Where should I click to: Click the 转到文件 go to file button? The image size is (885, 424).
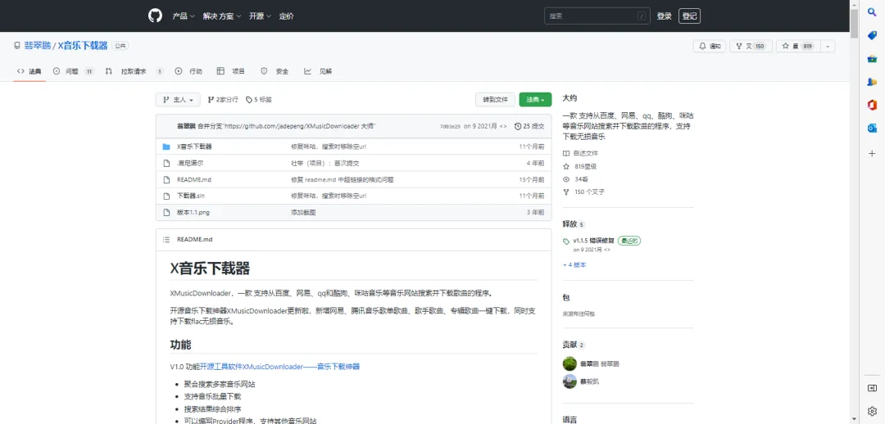(x=495, y=100)
